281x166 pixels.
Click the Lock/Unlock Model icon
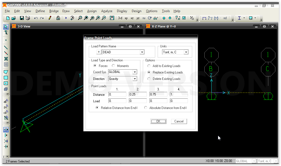[58, 18]
